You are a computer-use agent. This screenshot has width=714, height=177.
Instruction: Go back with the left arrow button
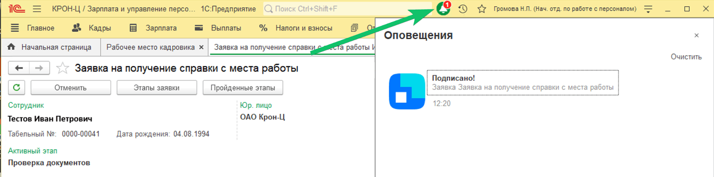(19, 68)
